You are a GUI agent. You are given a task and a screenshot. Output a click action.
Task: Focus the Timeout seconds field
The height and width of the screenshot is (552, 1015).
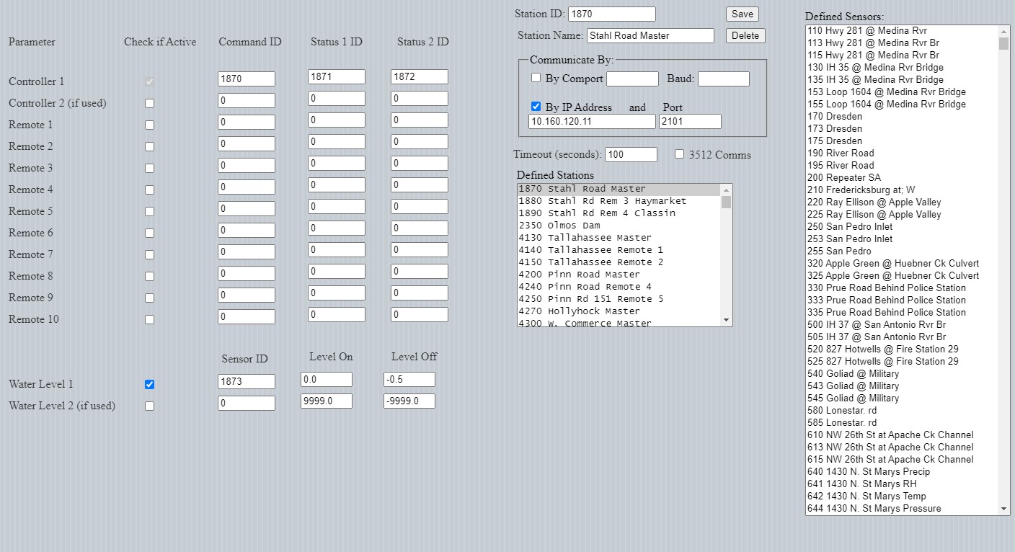(x=630, y=155)
